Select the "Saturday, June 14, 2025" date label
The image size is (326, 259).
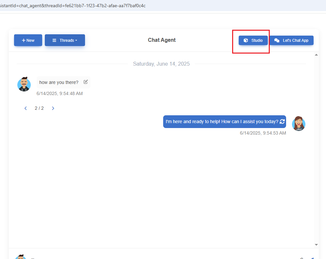pyautogui.click(x=161, y=64)
